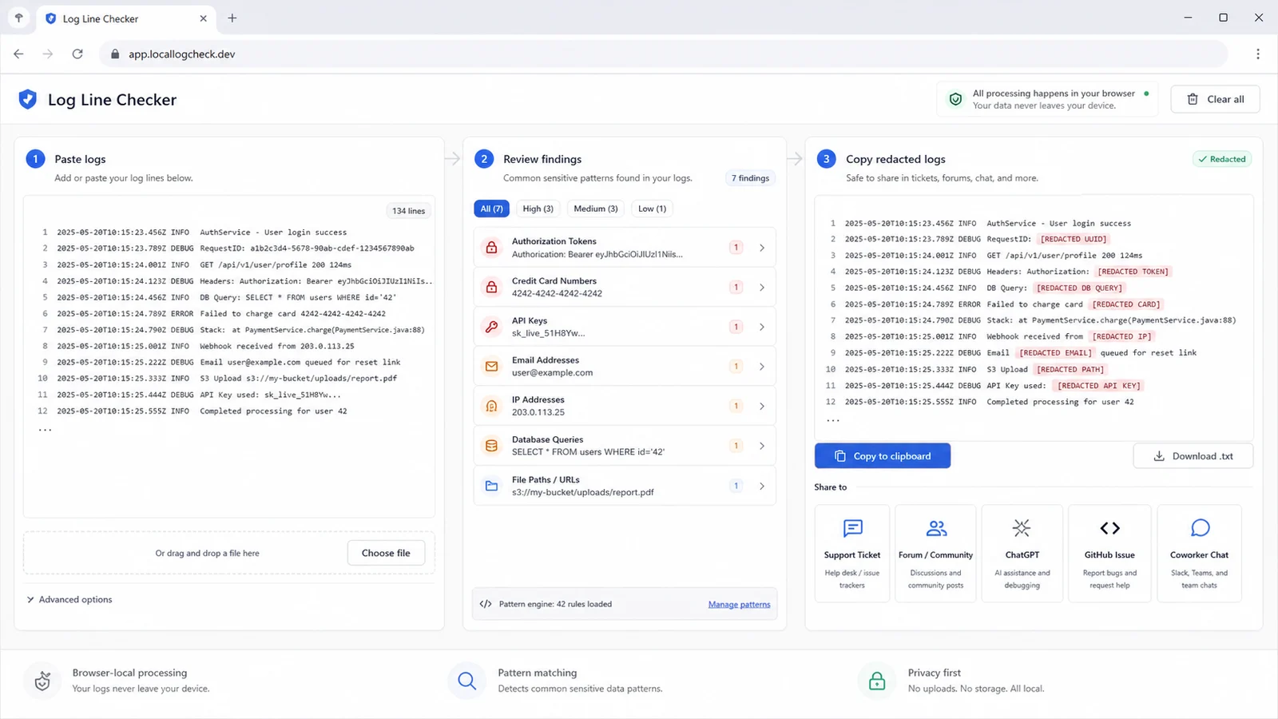This screenshot has height=719, width=1278.
Task: Expand the IP Addresses finding chevron
Action: (762, 406)
